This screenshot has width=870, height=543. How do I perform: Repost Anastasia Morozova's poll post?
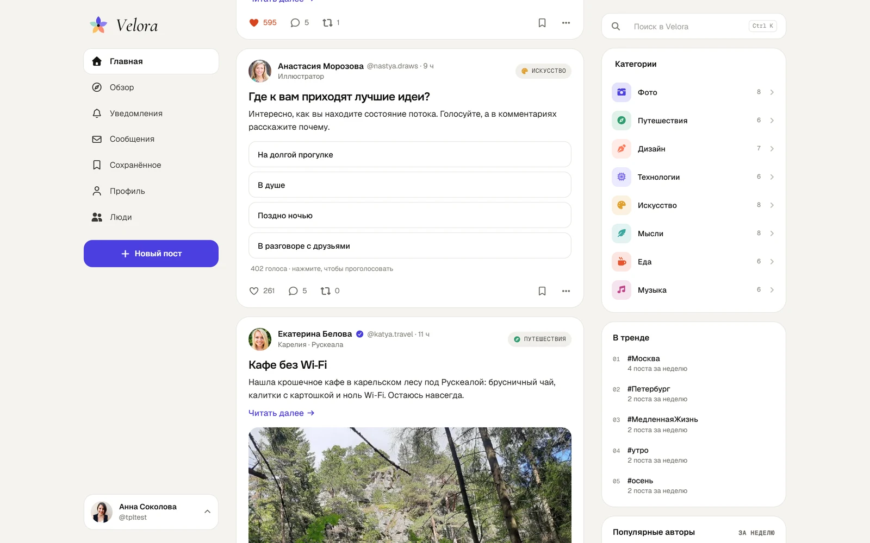[330, 291]
